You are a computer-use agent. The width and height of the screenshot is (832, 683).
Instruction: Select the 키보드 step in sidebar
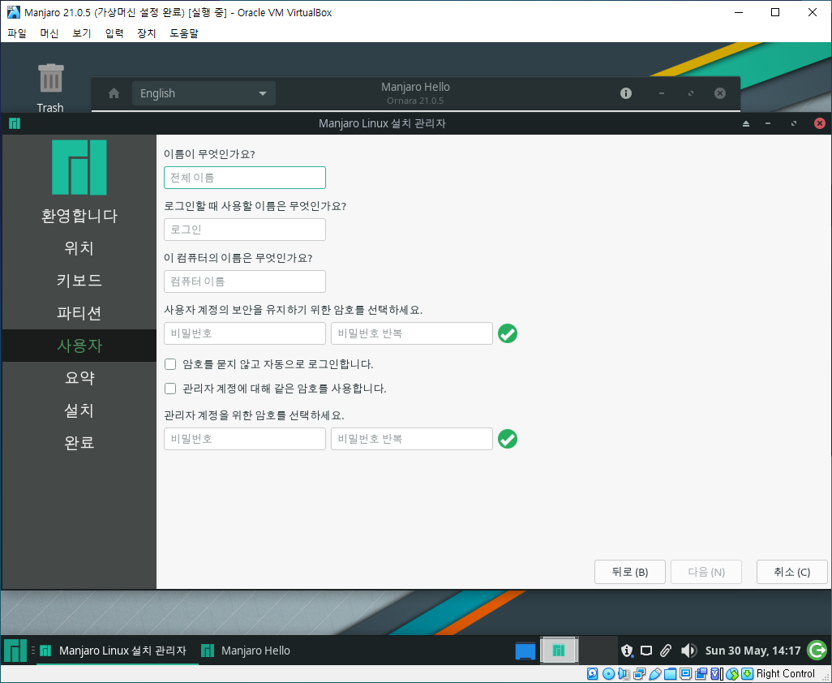79,281
